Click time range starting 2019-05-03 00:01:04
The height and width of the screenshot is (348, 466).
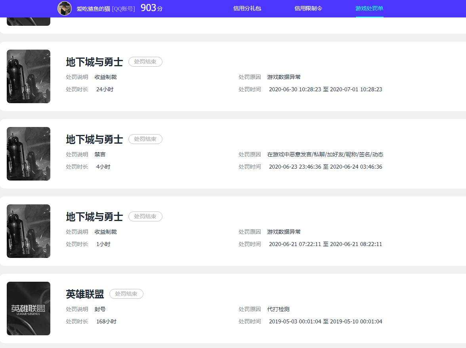tap(325, 321)
